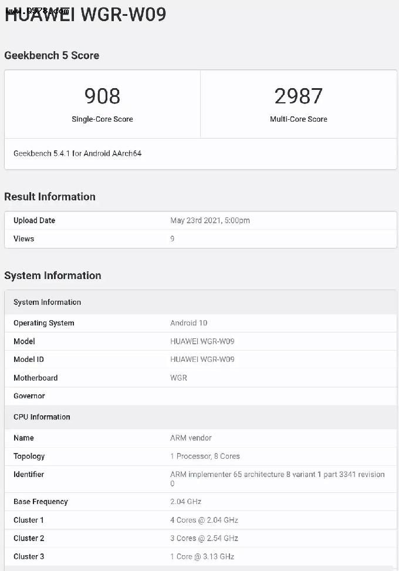Select the 4 Cores @ 2.04 GHz value
The height and width of the screenshot is (571, 399).
pyautogui.click(x=204, y=520)
